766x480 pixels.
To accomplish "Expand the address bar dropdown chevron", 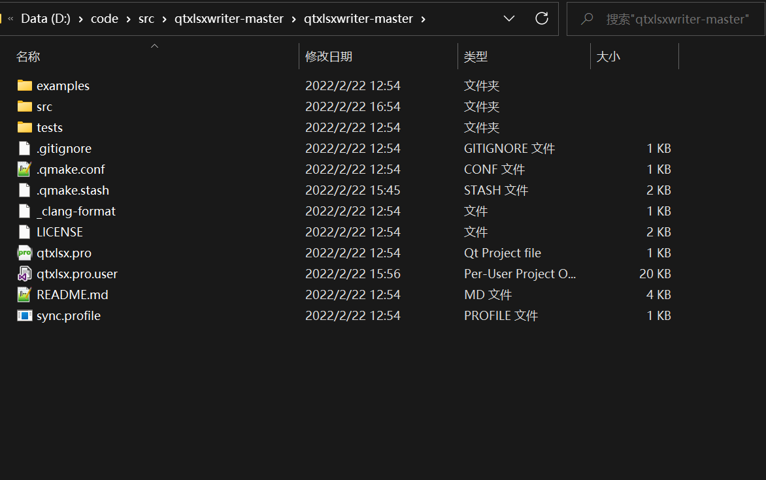I will tap(509, 18).
